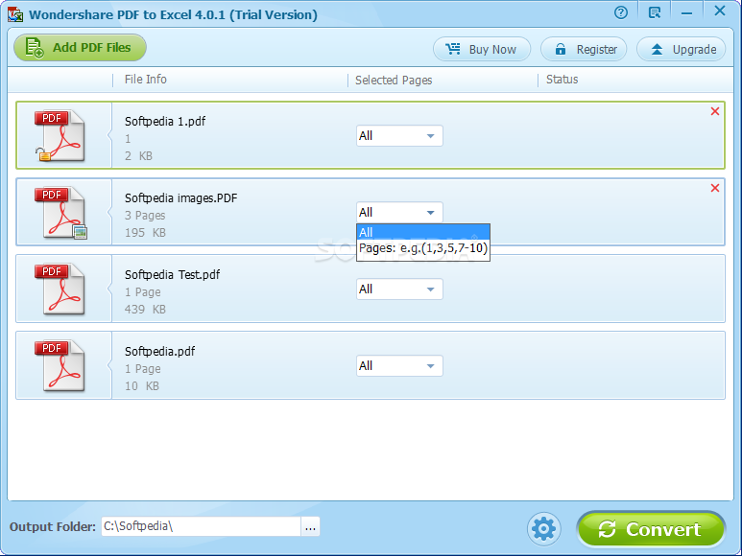Start conversion with the Convert button
This screenshot has height=556, width=742.
click(x=651, y=529)
